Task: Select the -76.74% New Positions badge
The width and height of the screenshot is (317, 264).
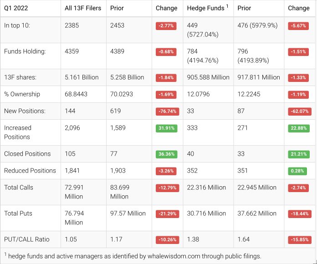Action: pos(167,112)
